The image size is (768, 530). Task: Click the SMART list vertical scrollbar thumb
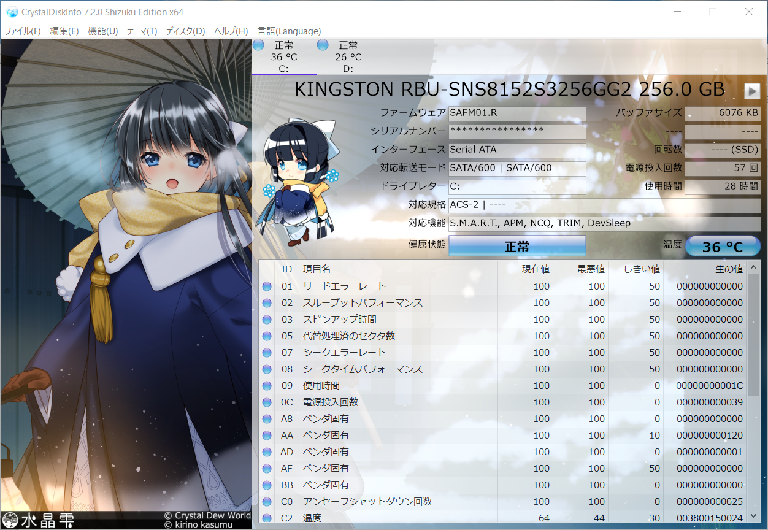click(753, 335)
